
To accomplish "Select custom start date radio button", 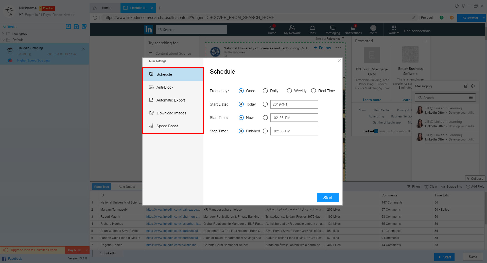I will 265,104.
